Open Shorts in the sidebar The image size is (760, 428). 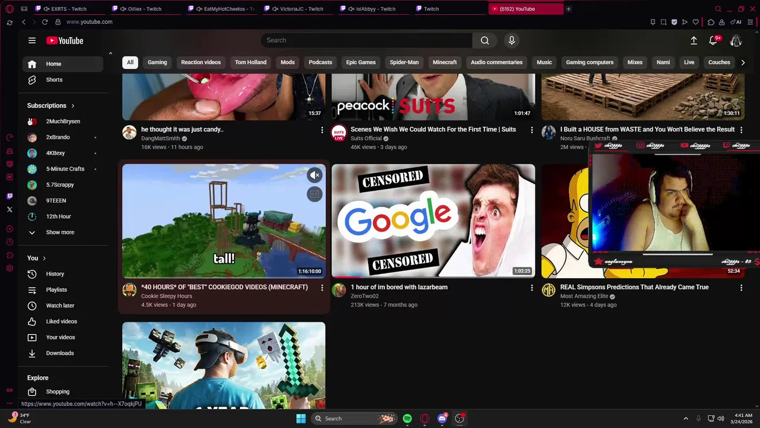63,80
